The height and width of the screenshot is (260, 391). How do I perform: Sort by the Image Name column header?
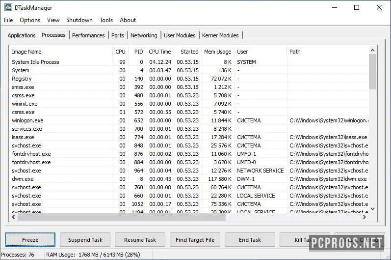(61, 52)
